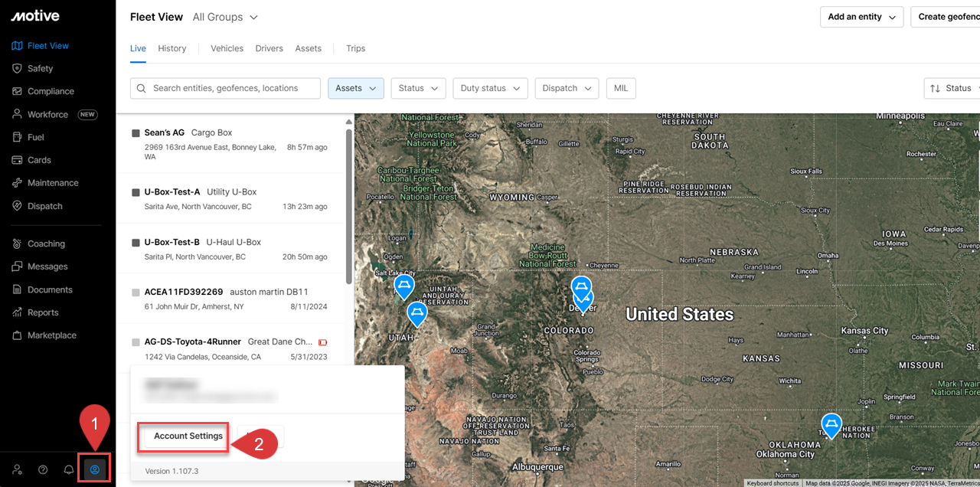Open the Status filter dropdown

pyautogui.click(x=418, y=88)
